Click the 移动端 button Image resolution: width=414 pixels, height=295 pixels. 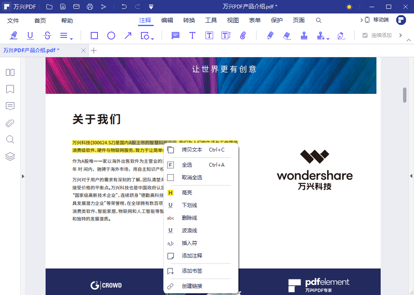[377, 20]
